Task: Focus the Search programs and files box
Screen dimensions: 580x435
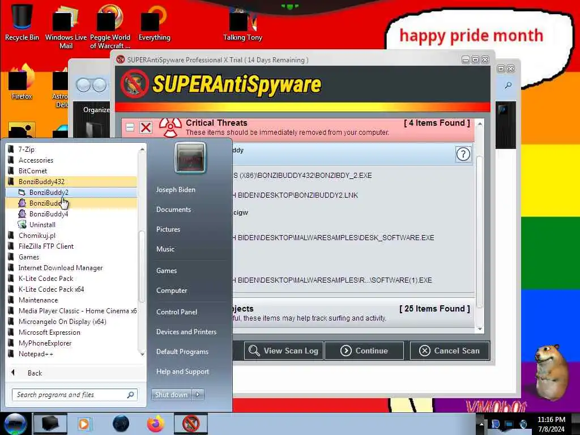Action: point(75,395)
